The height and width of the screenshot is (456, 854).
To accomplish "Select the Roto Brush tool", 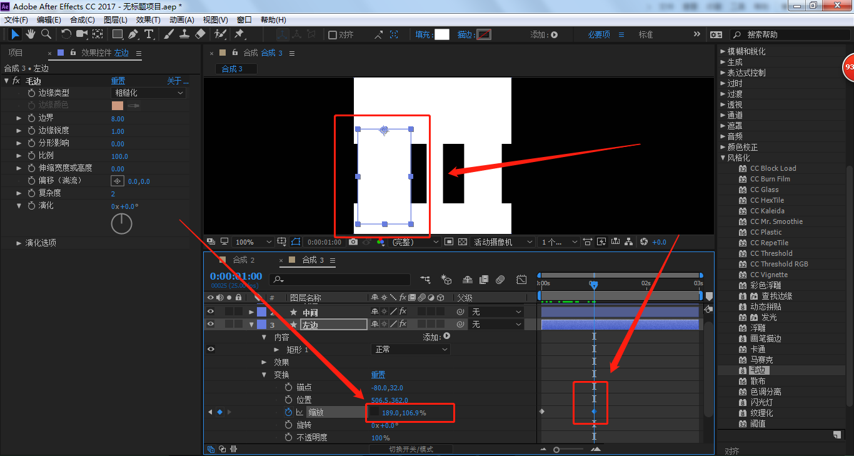I will point(220,34).
